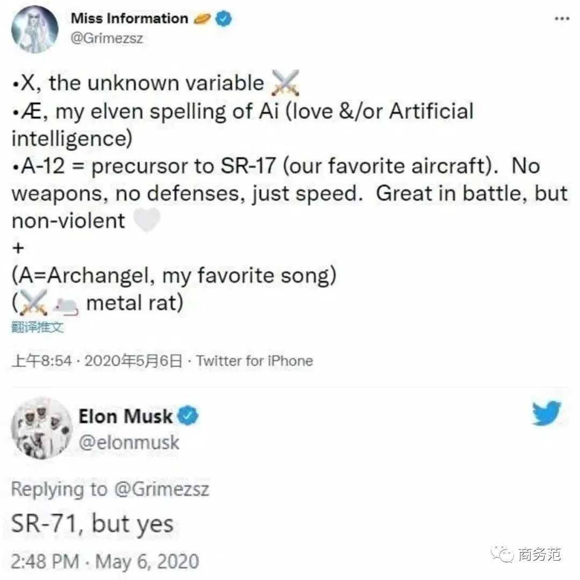Click the blue Twitter bird logo
The height and width of the screenshot is (580, 580).
pyautogui.click(x=547, y=414)
